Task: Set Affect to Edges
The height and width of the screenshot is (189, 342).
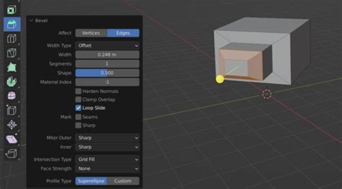Action: pyautogui.click(x=123, y=33)
